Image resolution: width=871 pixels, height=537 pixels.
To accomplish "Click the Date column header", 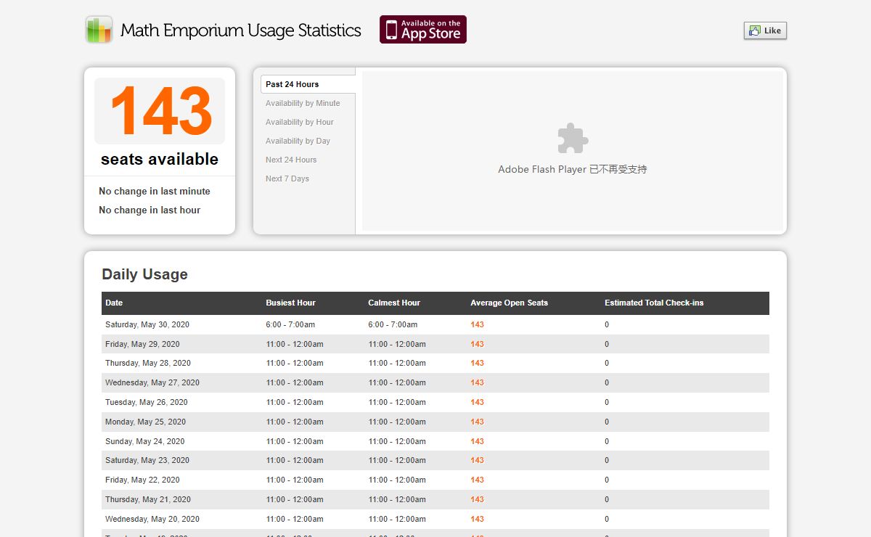I will tap(114, 303).
